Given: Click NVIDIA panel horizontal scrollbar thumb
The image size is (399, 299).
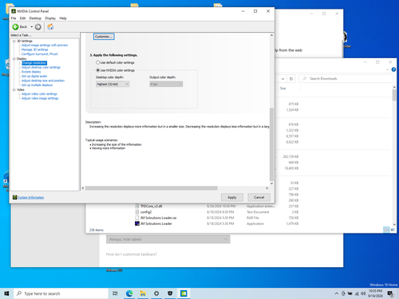Looking at the screenshot, I should 152,188.
